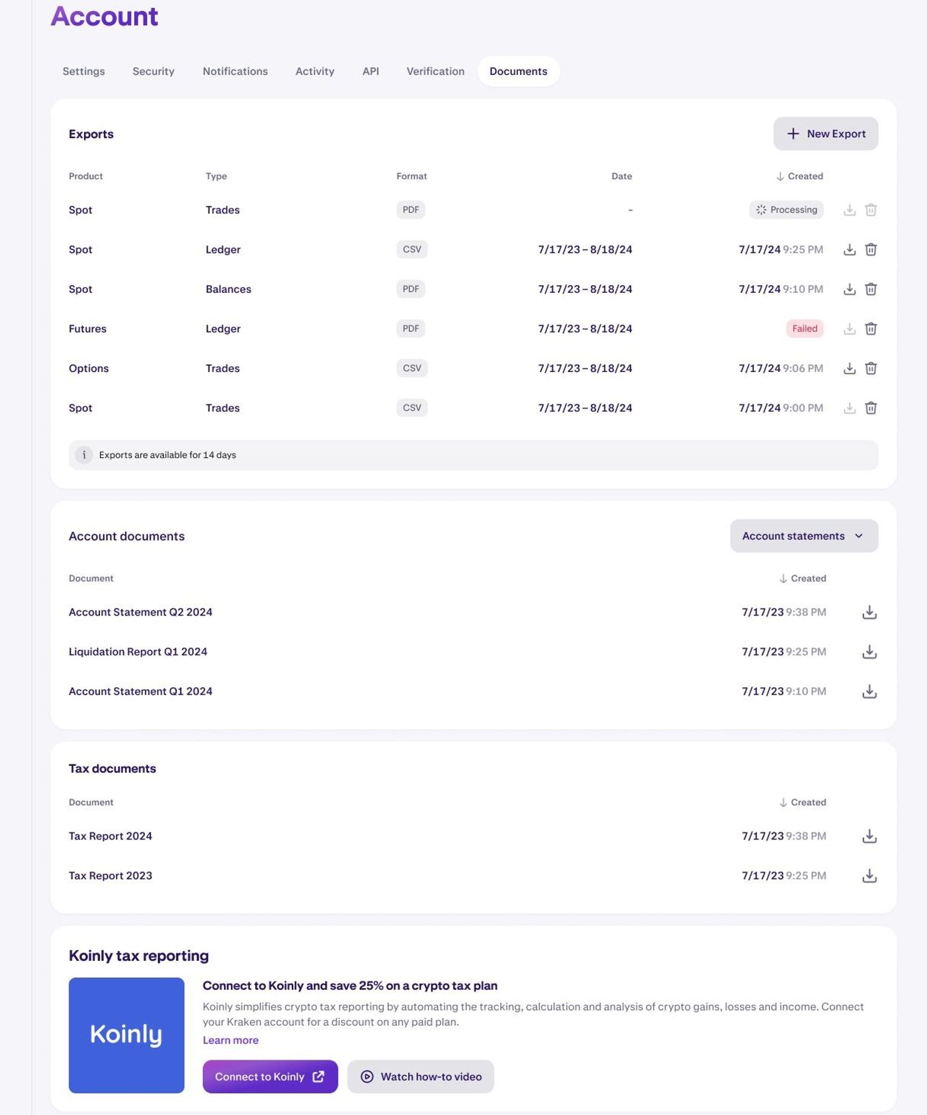Open the Activity tab

[315, 71]
